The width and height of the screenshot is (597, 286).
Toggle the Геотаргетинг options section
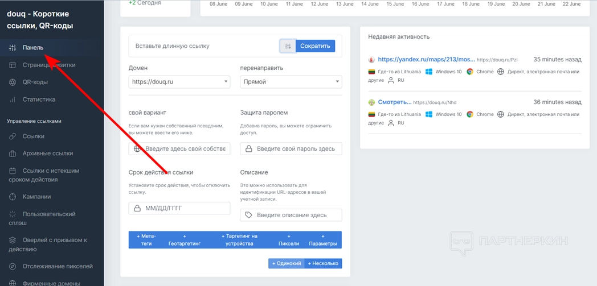184,239
